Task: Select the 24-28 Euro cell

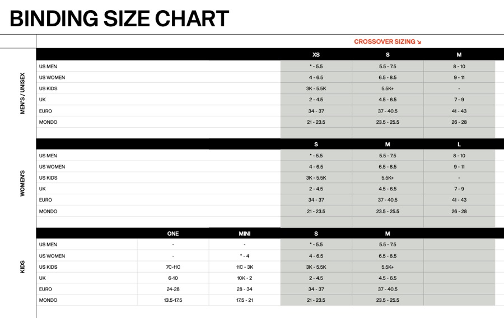Action: (x=173, y=289)
